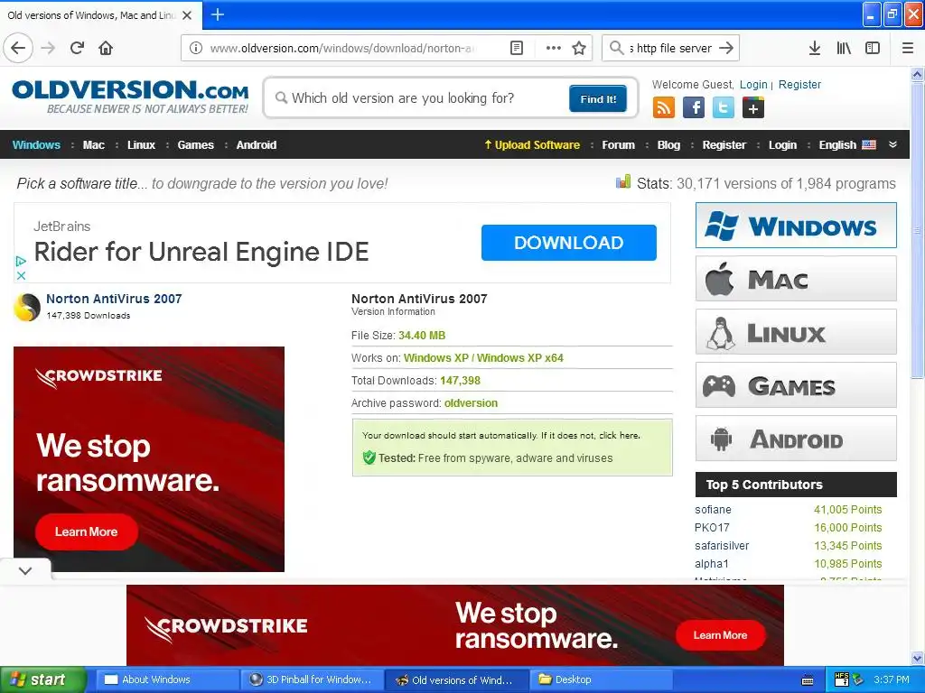925x693 pixels.
Task: Open the Windows start menu
Action: (x=43, y=679)
